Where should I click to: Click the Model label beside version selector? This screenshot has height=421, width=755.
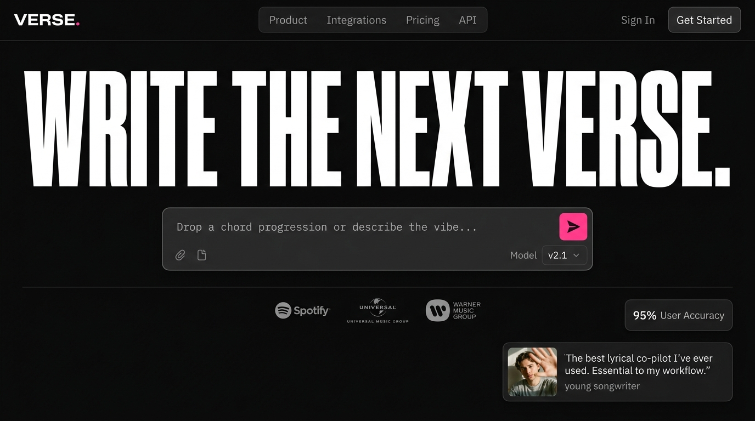pyautogui.click(x=523, y=255)
